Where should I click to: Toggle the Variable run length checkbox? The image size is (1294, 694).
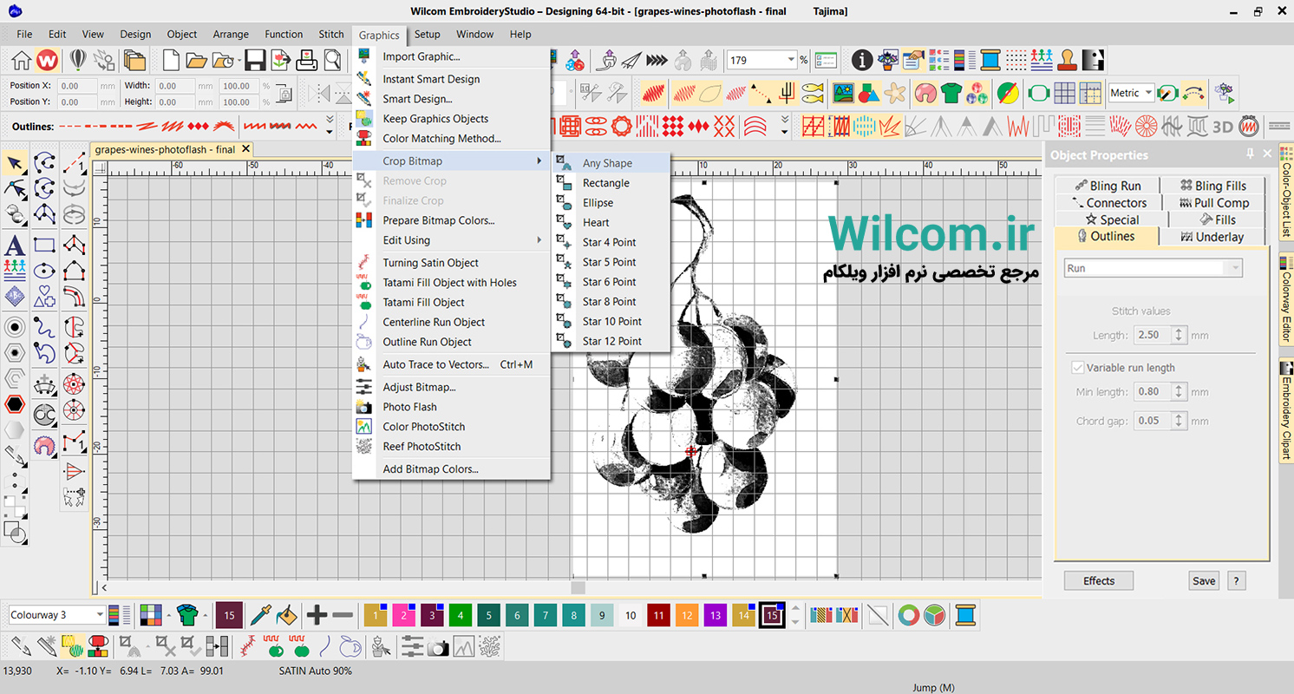point(1078,368)
